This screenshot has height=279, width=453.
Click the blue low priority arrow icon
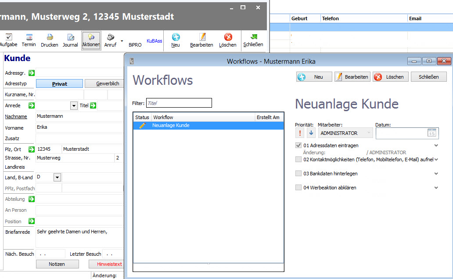(311, 133)
